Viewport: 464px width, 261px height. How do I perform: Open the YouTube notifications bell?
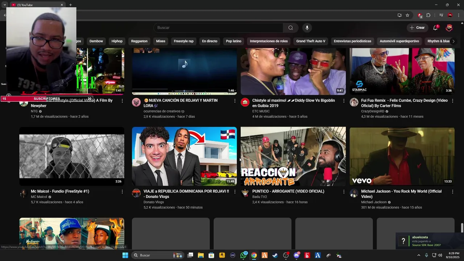(x=435, y=28)
